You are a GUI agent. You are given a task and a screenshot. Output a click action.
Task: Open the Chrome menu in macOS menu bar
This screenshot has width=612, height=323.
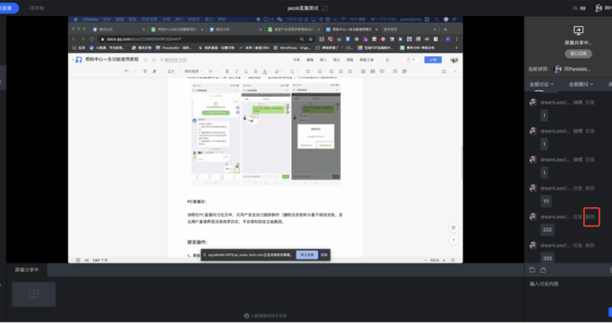point(90,19)
